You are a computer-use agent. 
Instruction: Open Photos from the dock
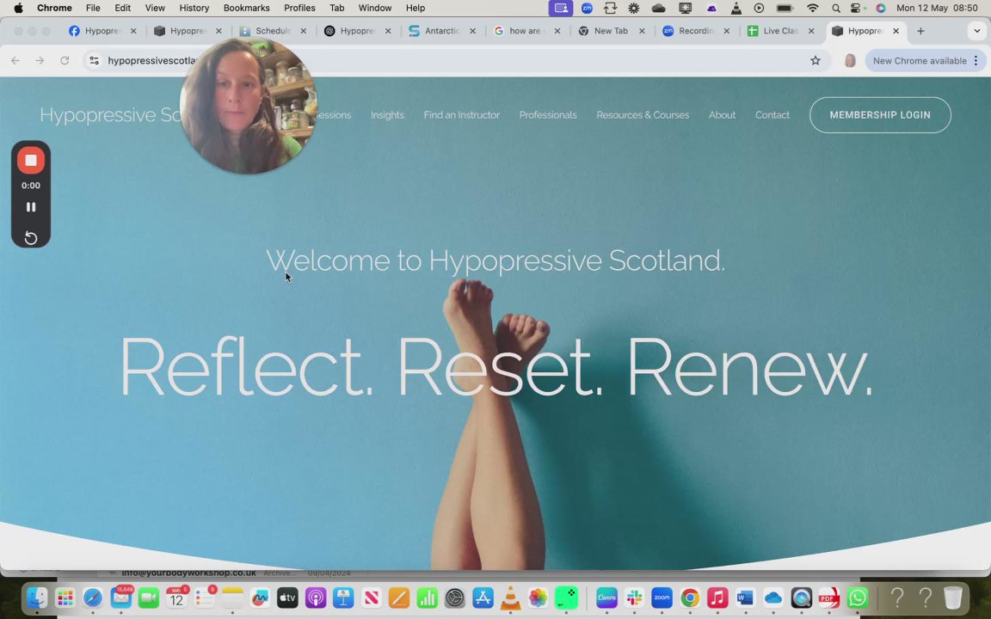539,598
